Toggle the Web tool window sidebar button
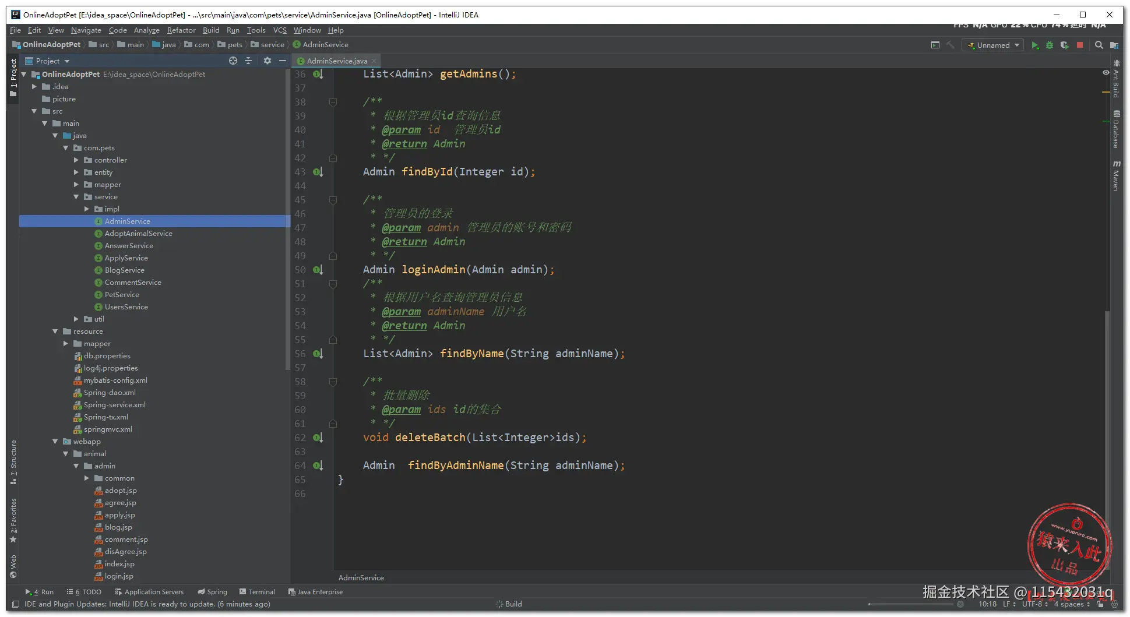Screen dimensions: 1130x617 click(13, 566)
